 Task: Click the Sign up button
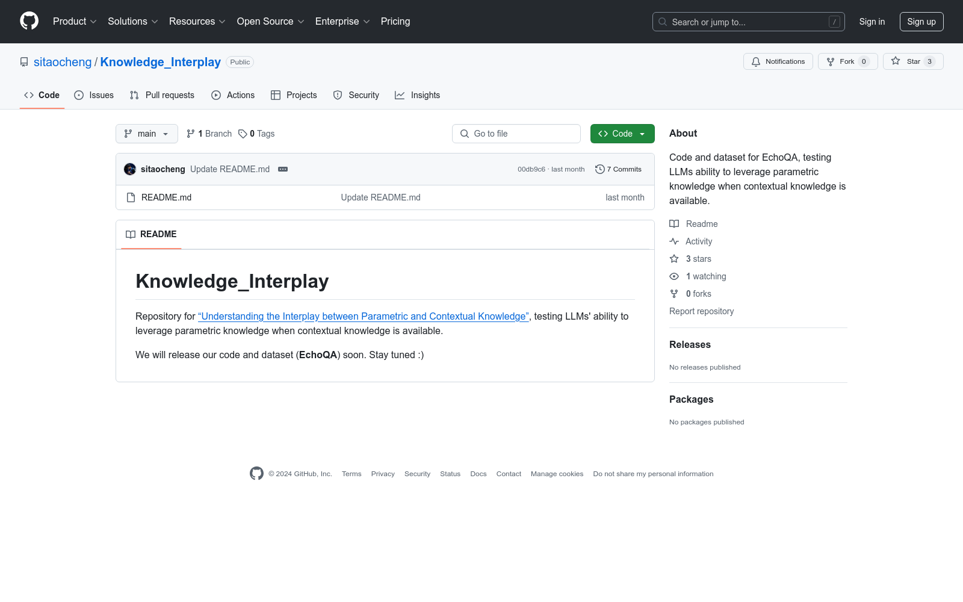921,22
